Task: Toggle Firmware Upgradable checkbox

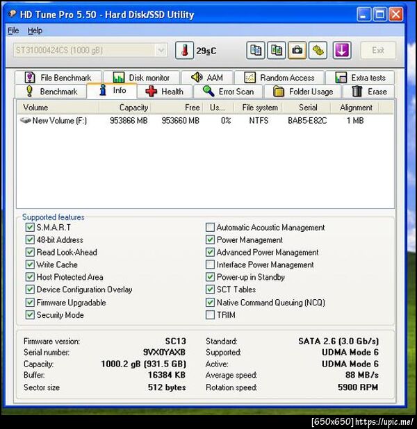Action: pos(30,303)
